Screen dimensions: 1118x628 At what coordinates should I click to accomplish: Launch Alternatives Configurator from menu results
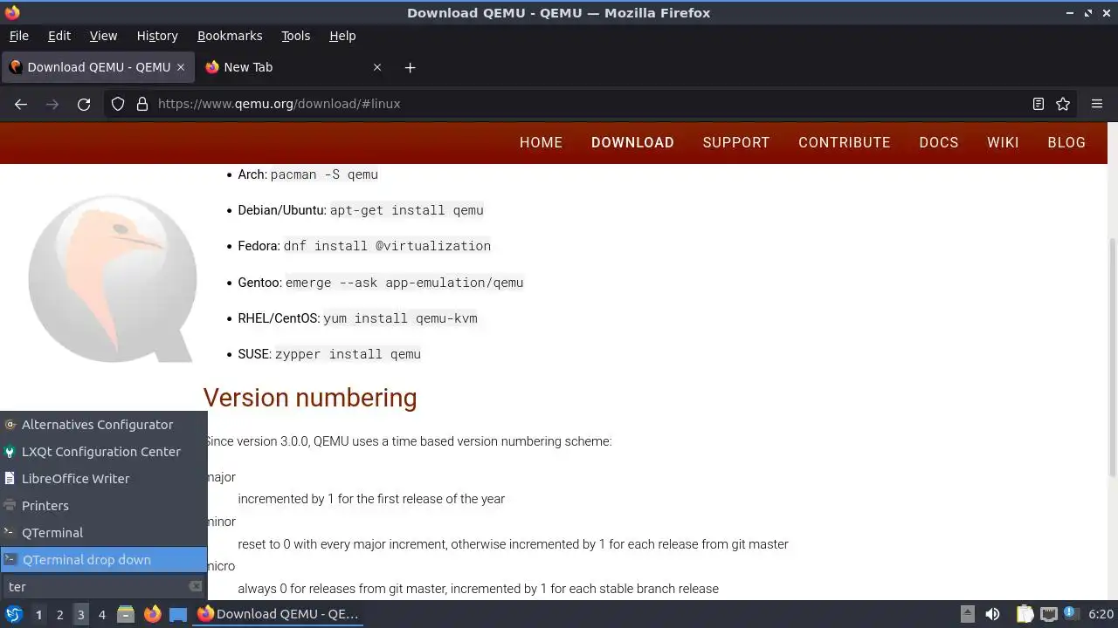[x=104, y=425]
